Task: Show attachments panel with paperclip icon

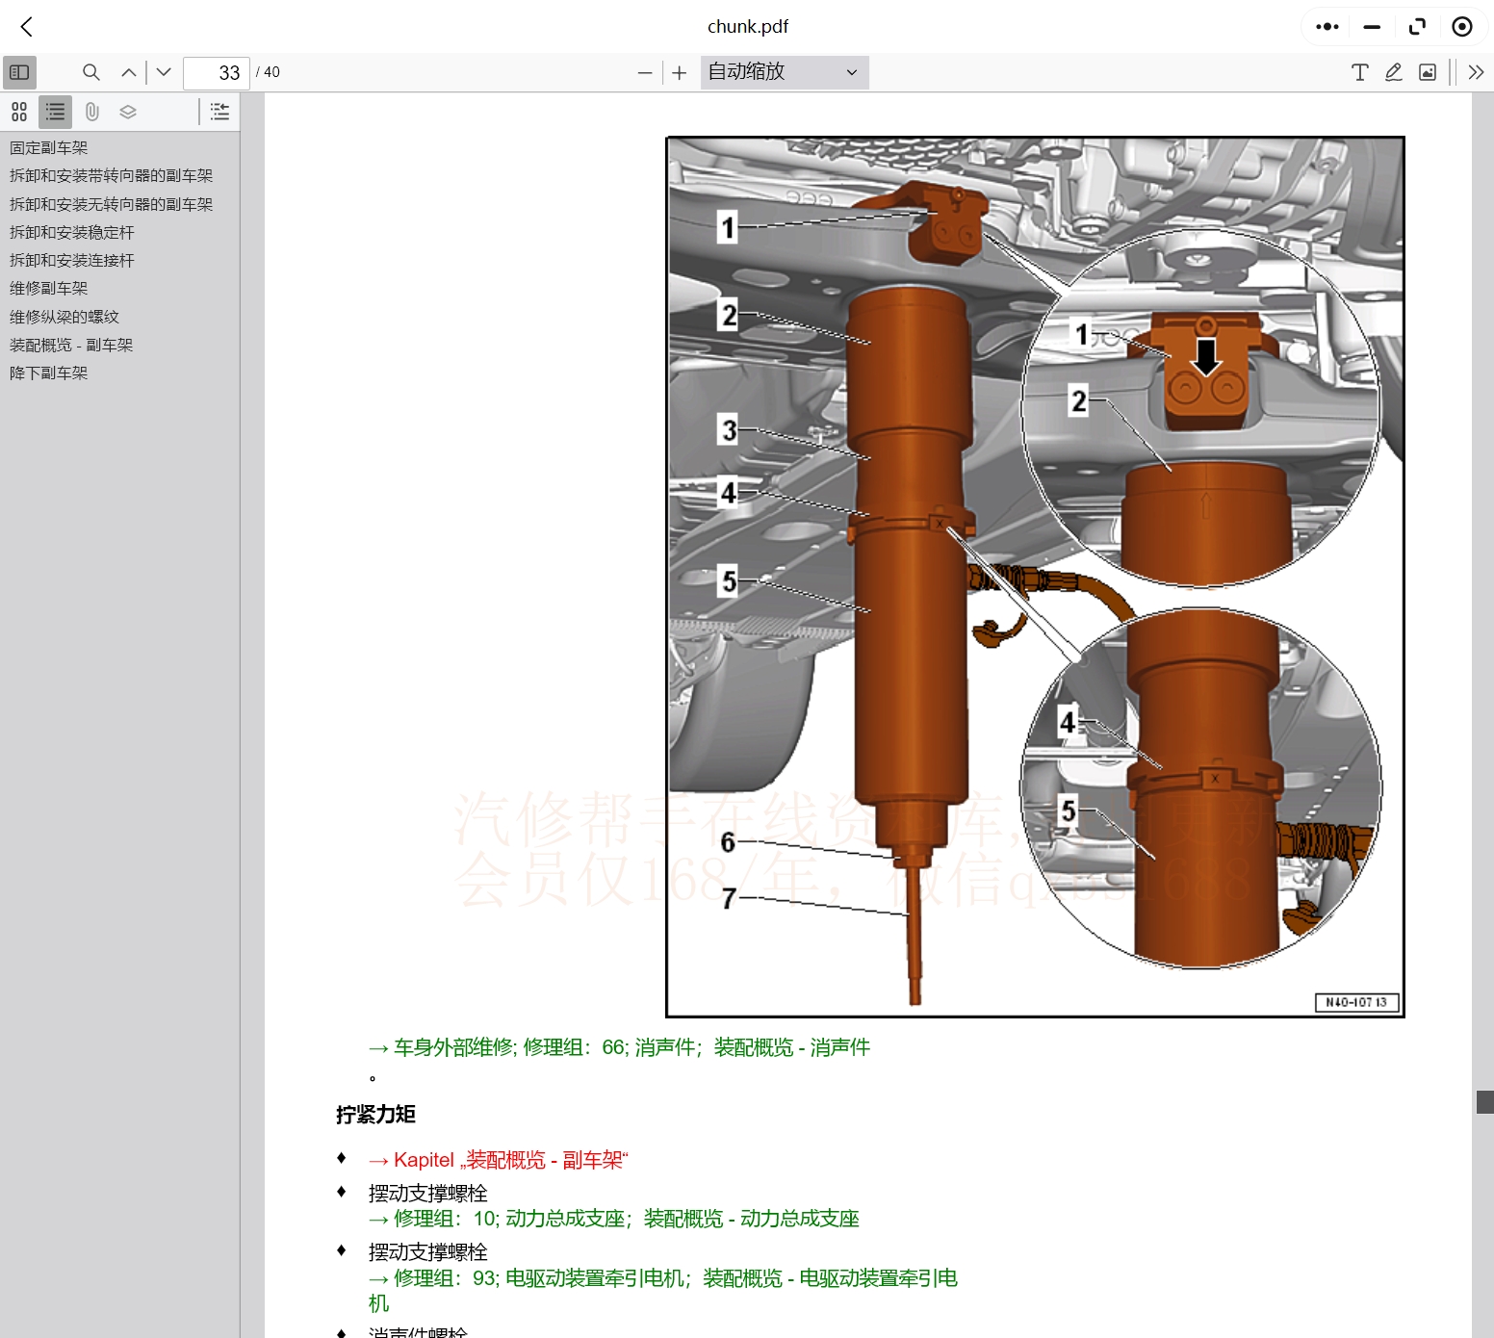Action: (92, 112)
